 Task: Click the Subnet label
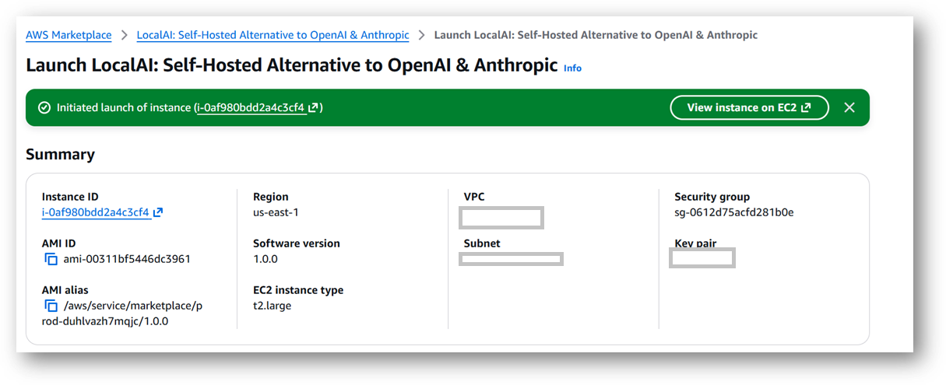coord(482,243)
